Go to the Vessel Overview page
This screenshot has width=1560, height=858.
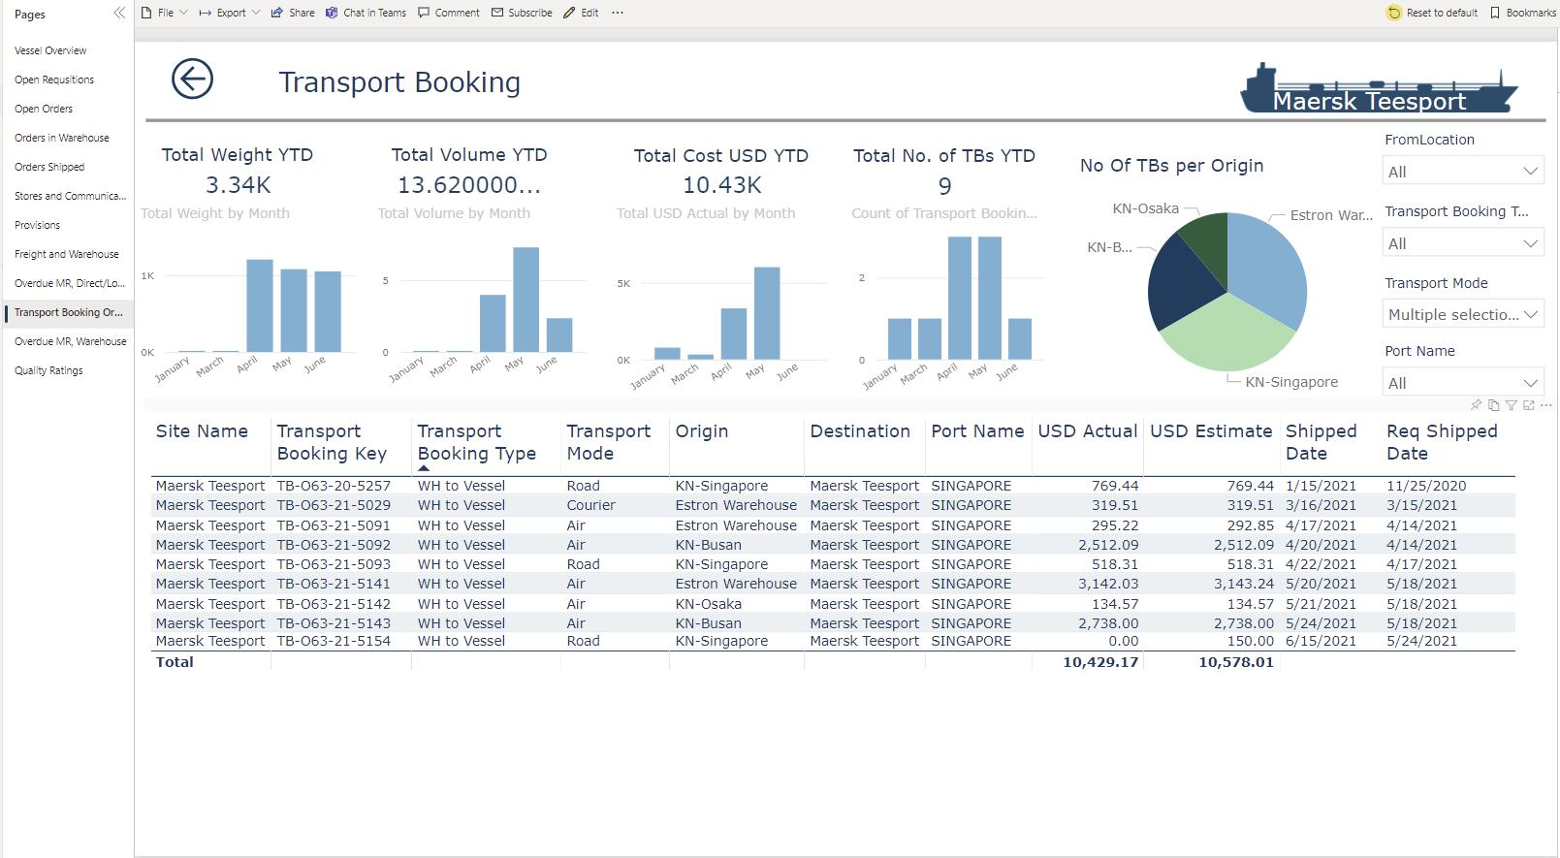[67, 50]
